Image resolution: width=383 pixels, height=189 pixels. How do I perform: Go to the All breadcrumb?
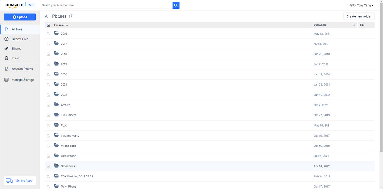coord(47,16)
